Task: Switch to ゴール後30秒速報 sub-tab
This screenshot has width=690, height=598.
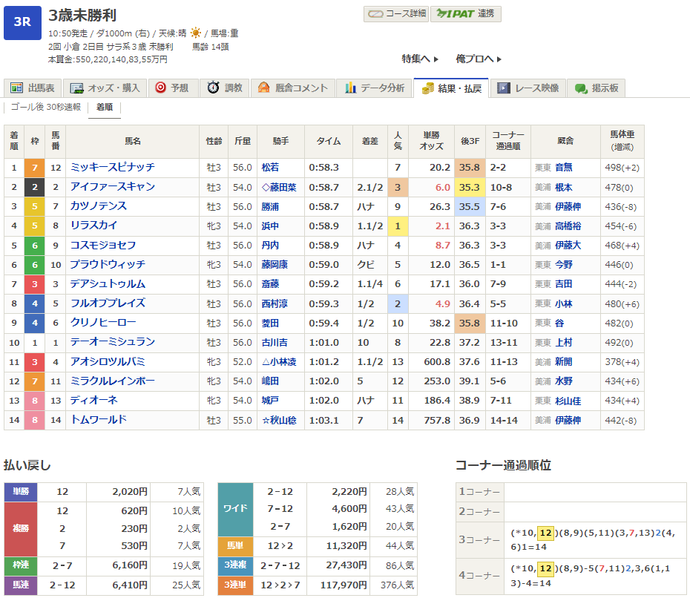Action: tap(46, 107)
